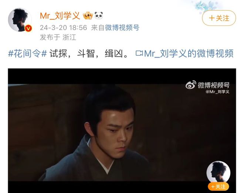The height and width of the screenshot is (193, 244).
Task: Open the #花间令# hashtag topic
Action: tap(27, 53)
